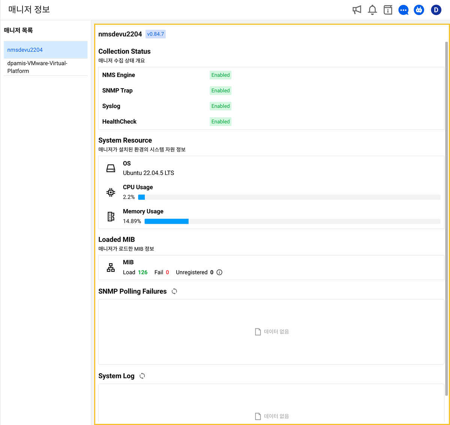The image size is (450, 425).
Task: Click the MIB Load count 126
Action: point(142,272)
